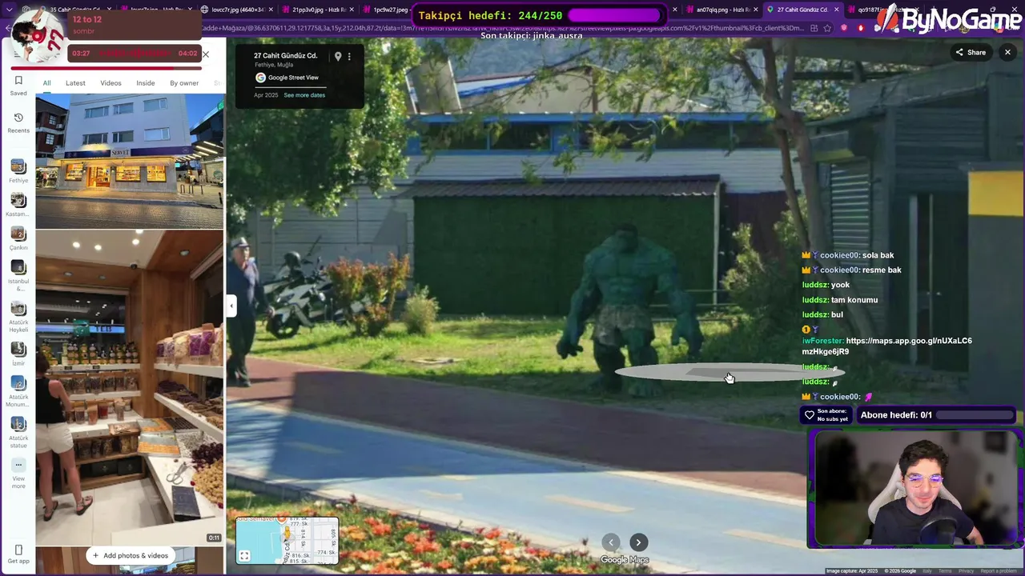This screenshot has height=576, width=1025.
Task: Click chat message 'resme bak'
Action: (882, 270)
